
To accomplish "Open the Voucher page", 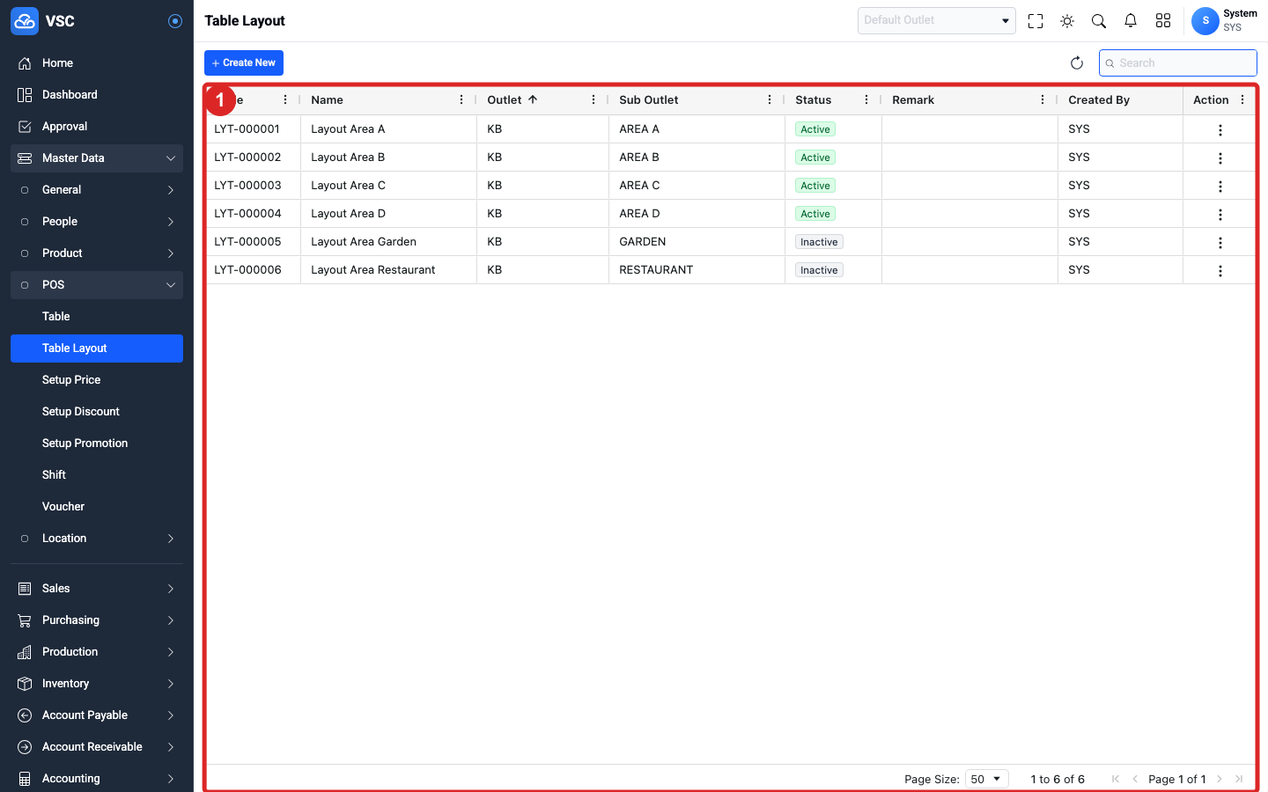I will (97, 507).
